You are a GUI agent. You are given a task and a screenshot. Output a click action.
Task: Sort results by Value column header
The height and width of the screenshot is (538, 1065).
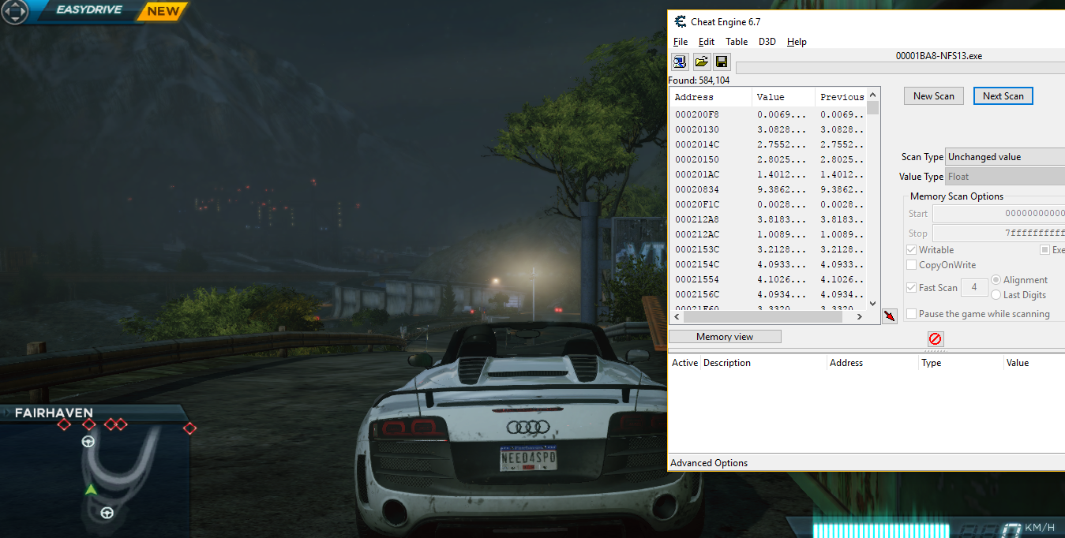(783, 97)
